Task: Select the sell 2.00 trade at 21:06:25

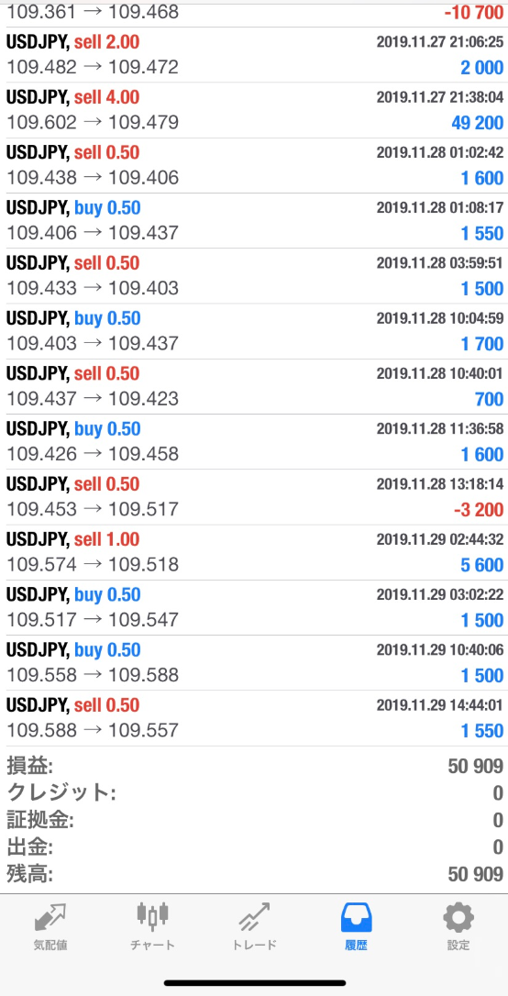Action: [x=254, y=55]
